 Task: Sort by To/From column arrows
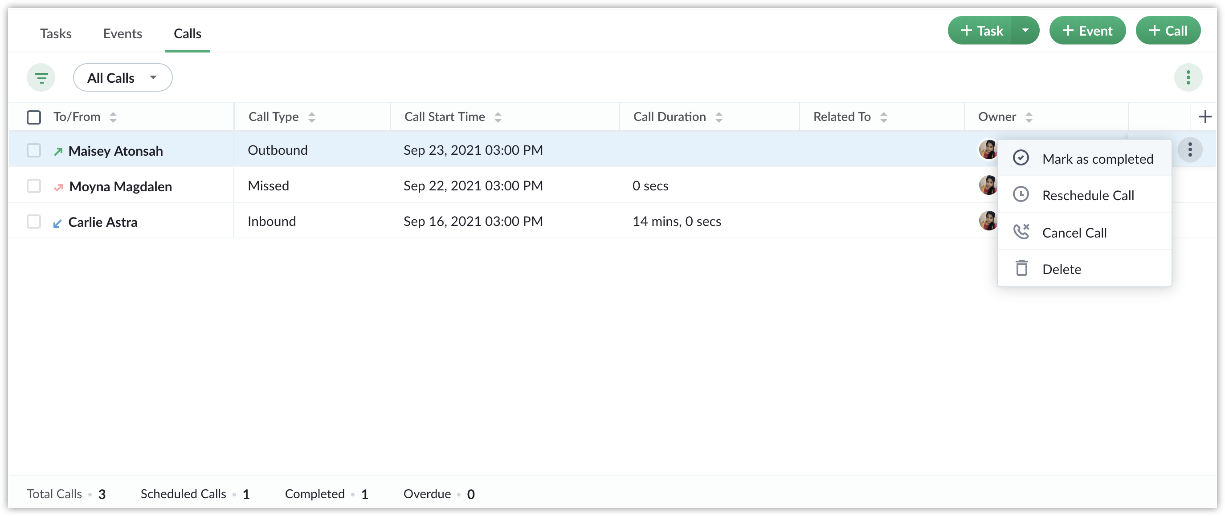[113, 117]
